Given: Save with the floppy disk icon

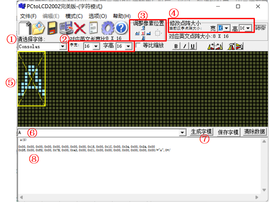Looking at the screenshot, I should [52, 28].
